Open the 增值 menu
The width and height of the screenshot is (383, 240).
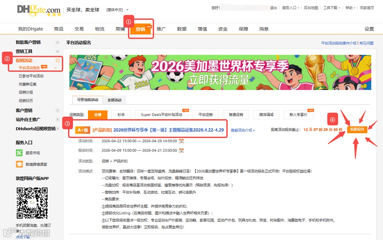(202, 29)
